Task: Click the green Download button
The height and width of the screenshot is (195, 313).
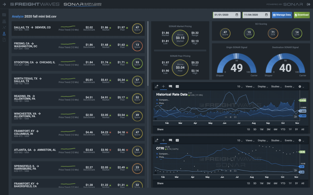Action: click(x=302, y=15)
